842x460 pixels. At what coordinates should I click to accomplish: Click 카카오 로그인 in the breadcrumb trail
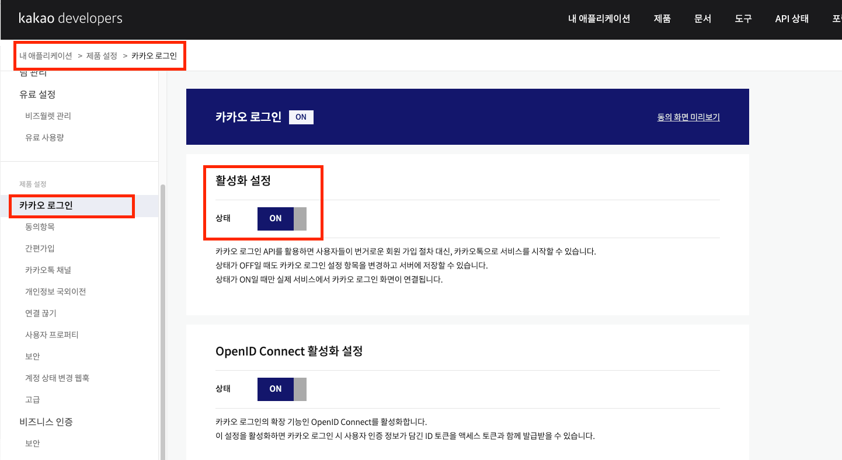click(154, 56)
